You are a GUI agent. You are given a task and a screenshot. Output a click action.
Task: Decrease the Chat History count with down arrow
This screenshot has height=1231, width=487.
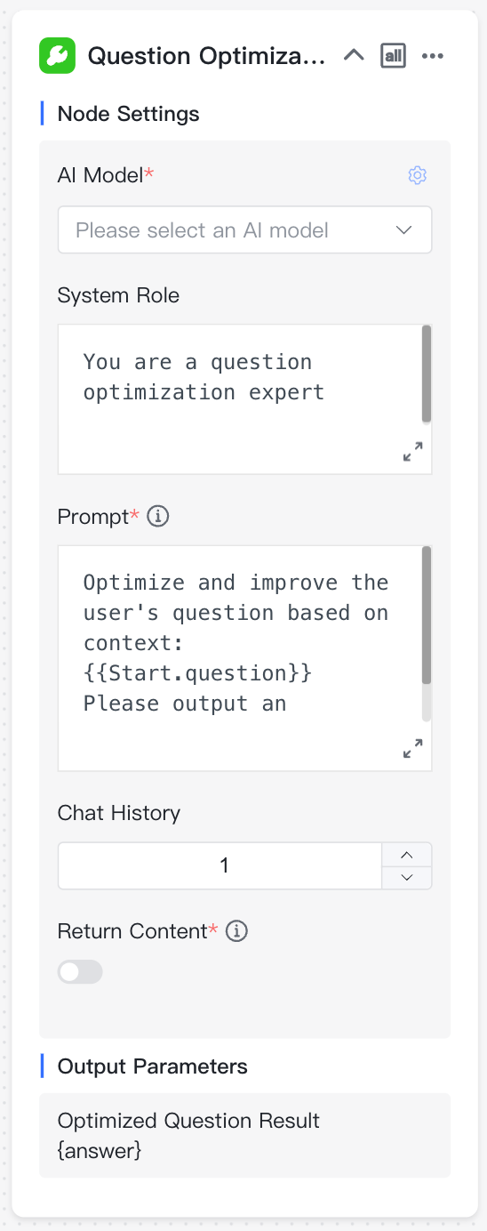pyautogui.click(x=407, y=877)
